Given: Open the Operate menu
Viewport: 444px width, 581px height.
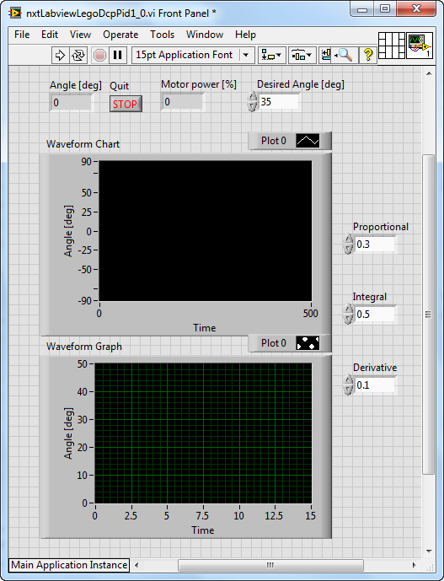Looking at the screenshot, I should 120,35.
